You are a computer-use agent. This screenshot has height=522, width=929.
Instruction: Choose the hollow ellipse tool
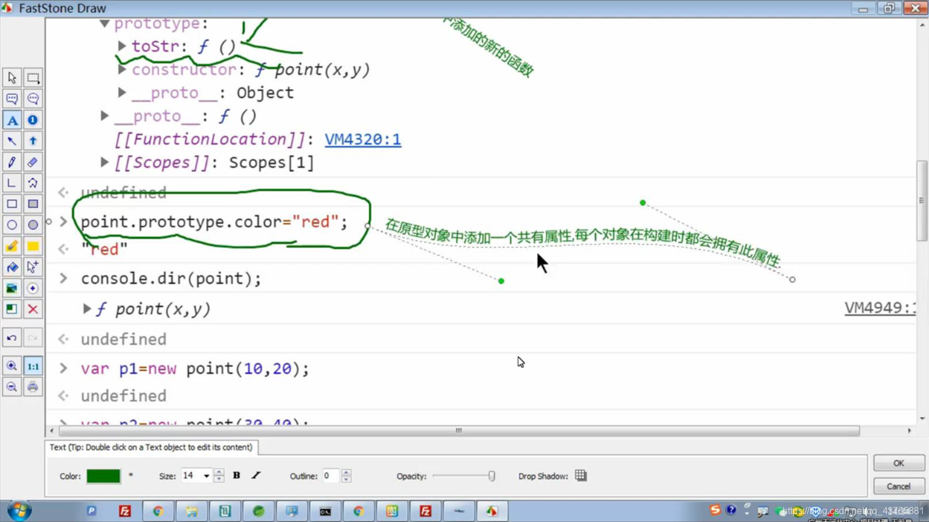coord(12,225)
